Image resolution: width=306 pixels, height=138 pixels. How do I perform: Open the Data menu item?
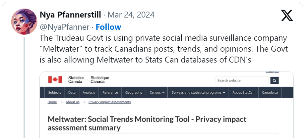pos(72,92)
